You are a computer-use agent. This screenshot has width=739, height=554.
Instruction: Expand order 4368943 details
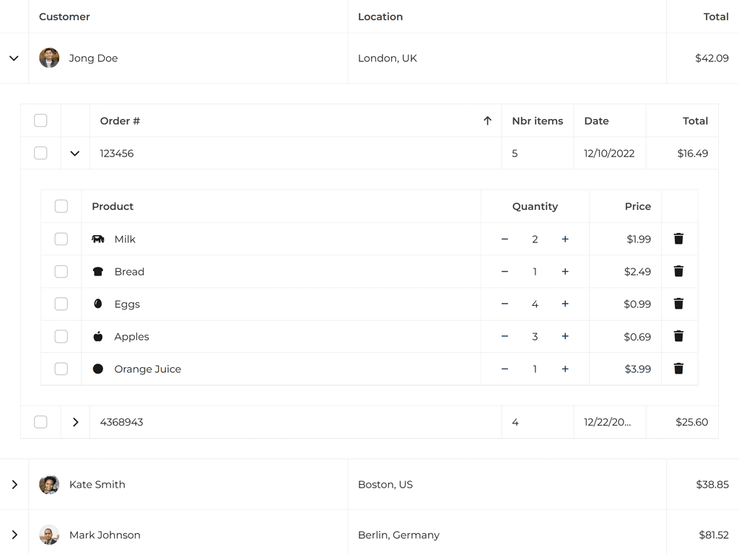[75, 422]
